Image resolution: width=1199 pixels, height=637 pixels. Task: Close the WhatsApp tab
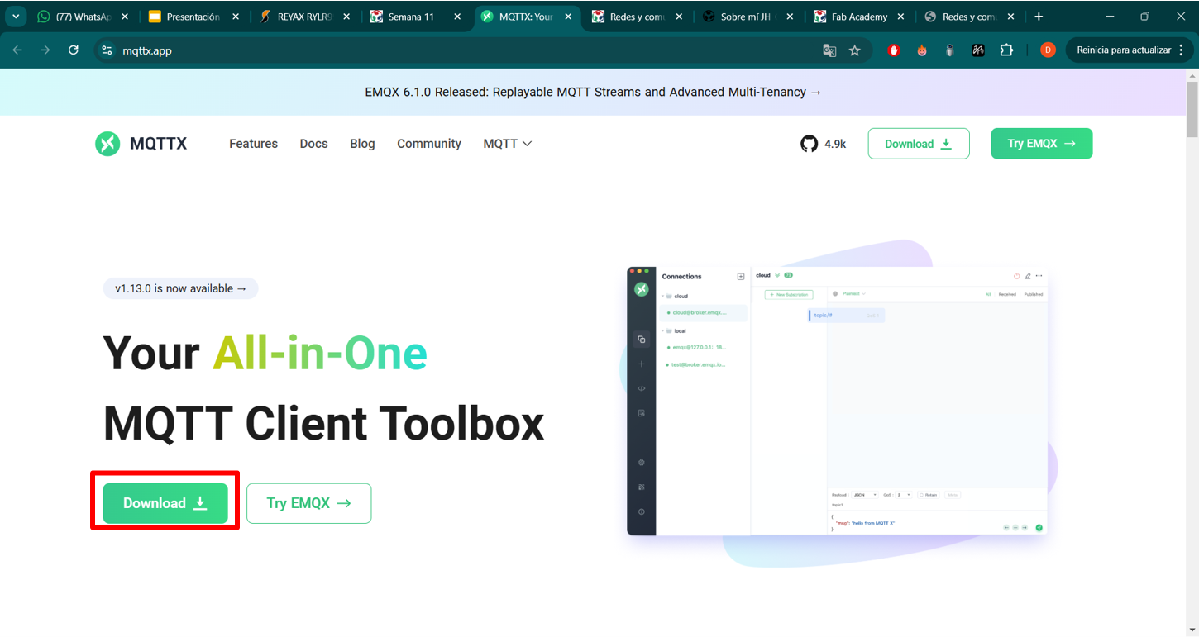[125, 17]
